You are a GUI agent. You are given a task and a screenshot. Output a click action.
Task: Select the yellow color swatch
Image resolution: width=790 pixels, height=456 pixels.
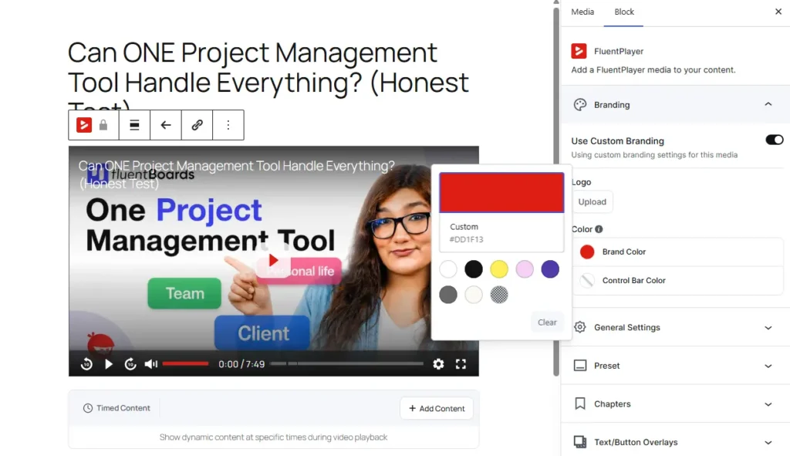click(499, 269)
